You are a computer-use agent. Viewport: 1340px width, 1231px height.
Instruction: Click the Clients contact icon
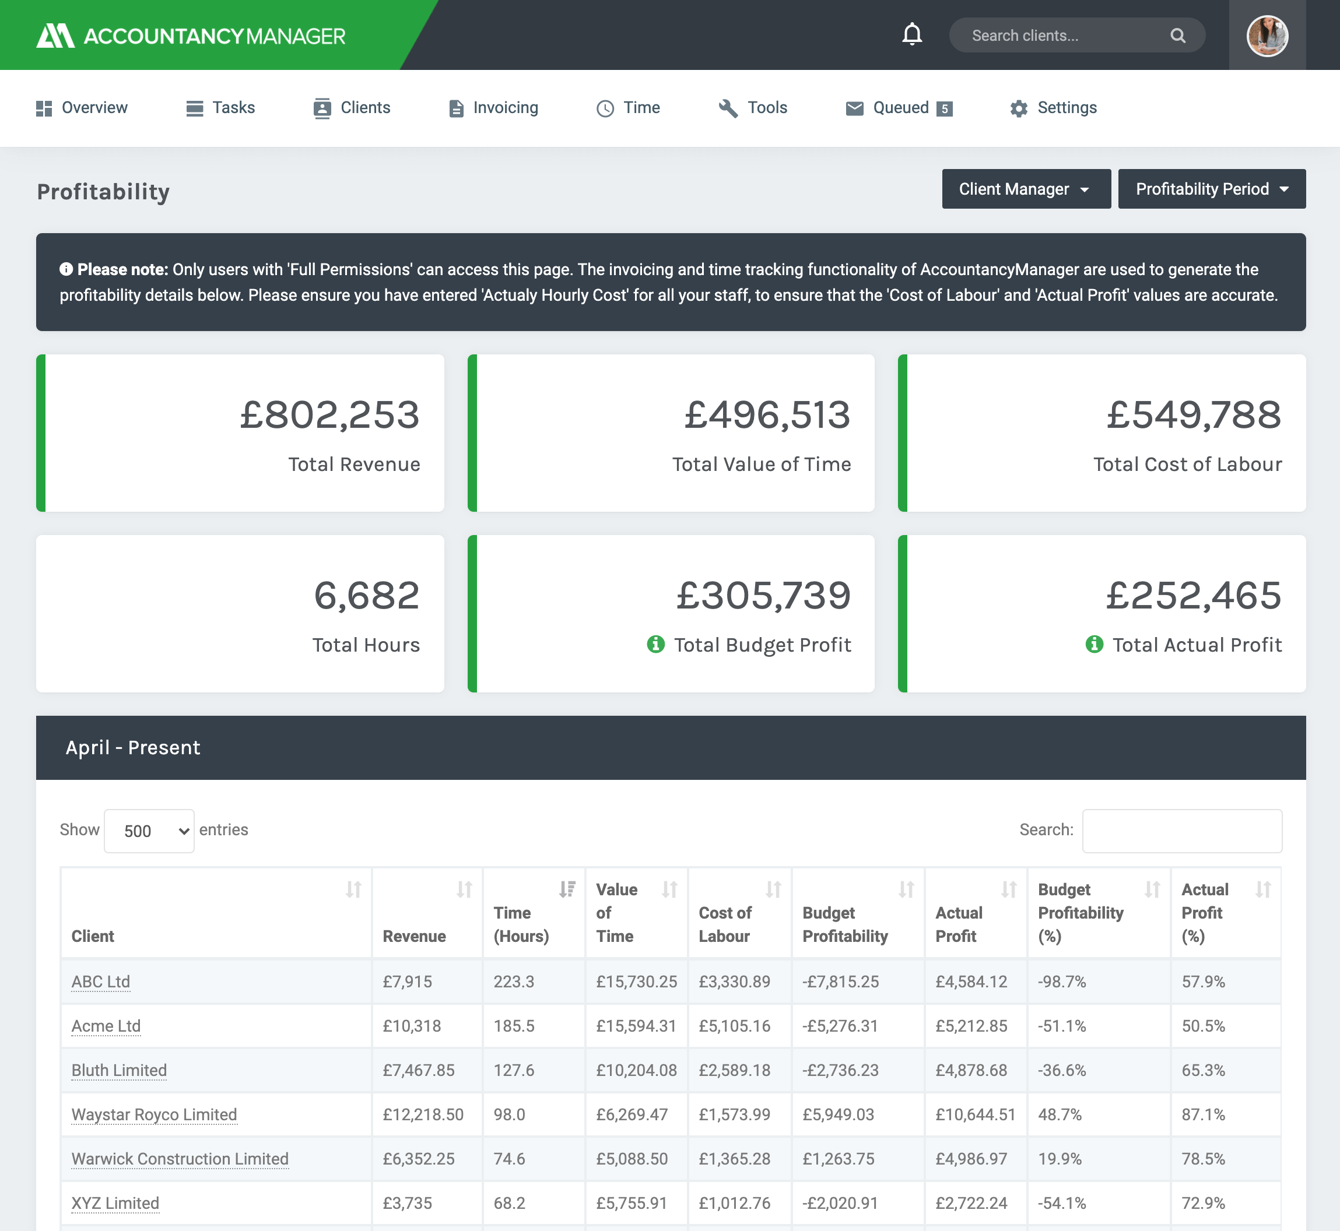(322, 108)
